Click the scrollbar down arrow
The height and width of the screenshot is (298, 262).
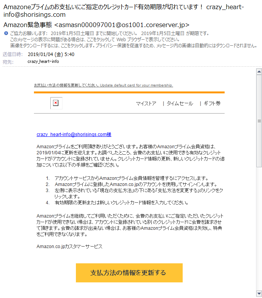pos(259,293)
